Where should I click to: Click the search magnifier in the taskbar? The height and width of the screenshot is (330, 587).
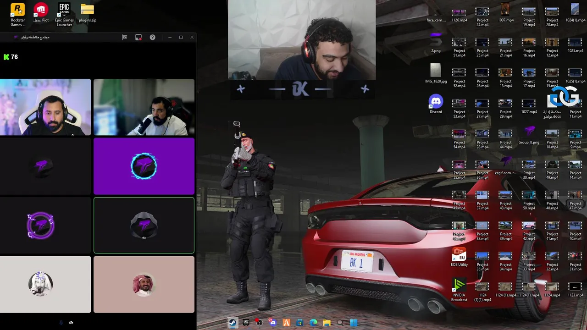(x=340, y=323)
